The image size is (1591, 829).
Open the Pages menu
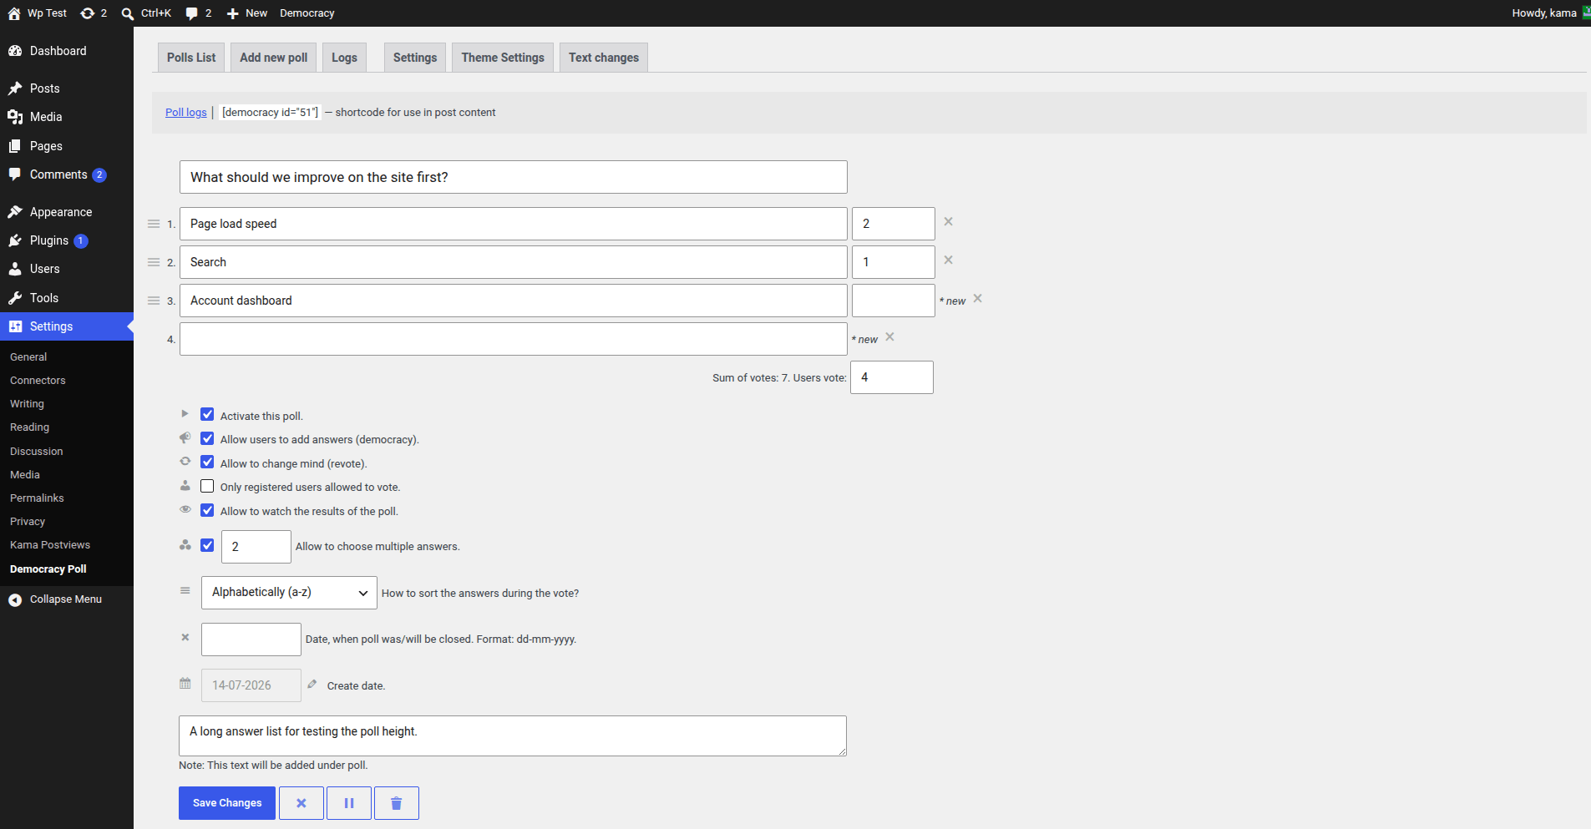click(x=67, y=146)
